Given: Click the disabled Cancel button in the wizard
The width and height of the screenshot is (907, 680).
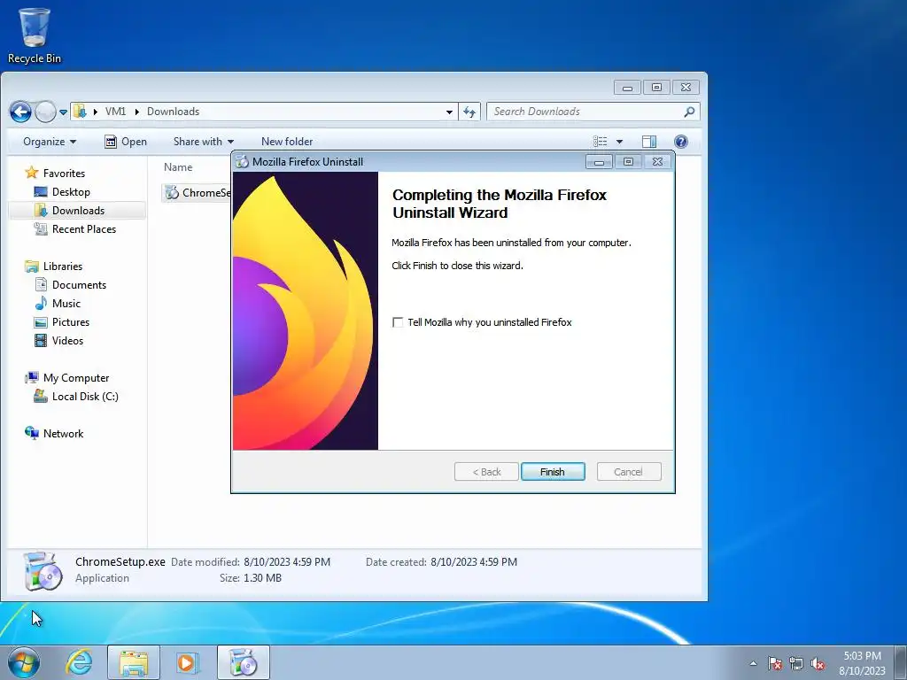Looking at the screenshot, I should pyautogui.click(x=628, y=472).
